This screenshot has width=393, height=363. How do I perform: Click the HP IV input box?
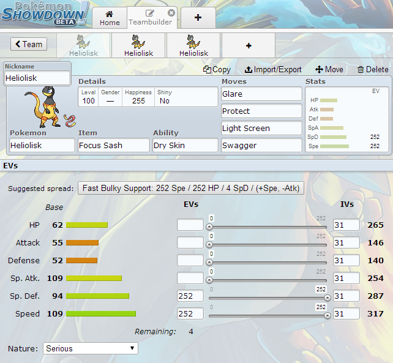[x=346, y=225]
